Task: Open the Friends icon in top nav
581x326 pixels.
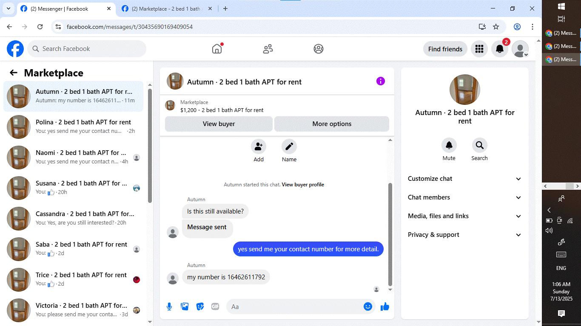Action: point(268,49)
